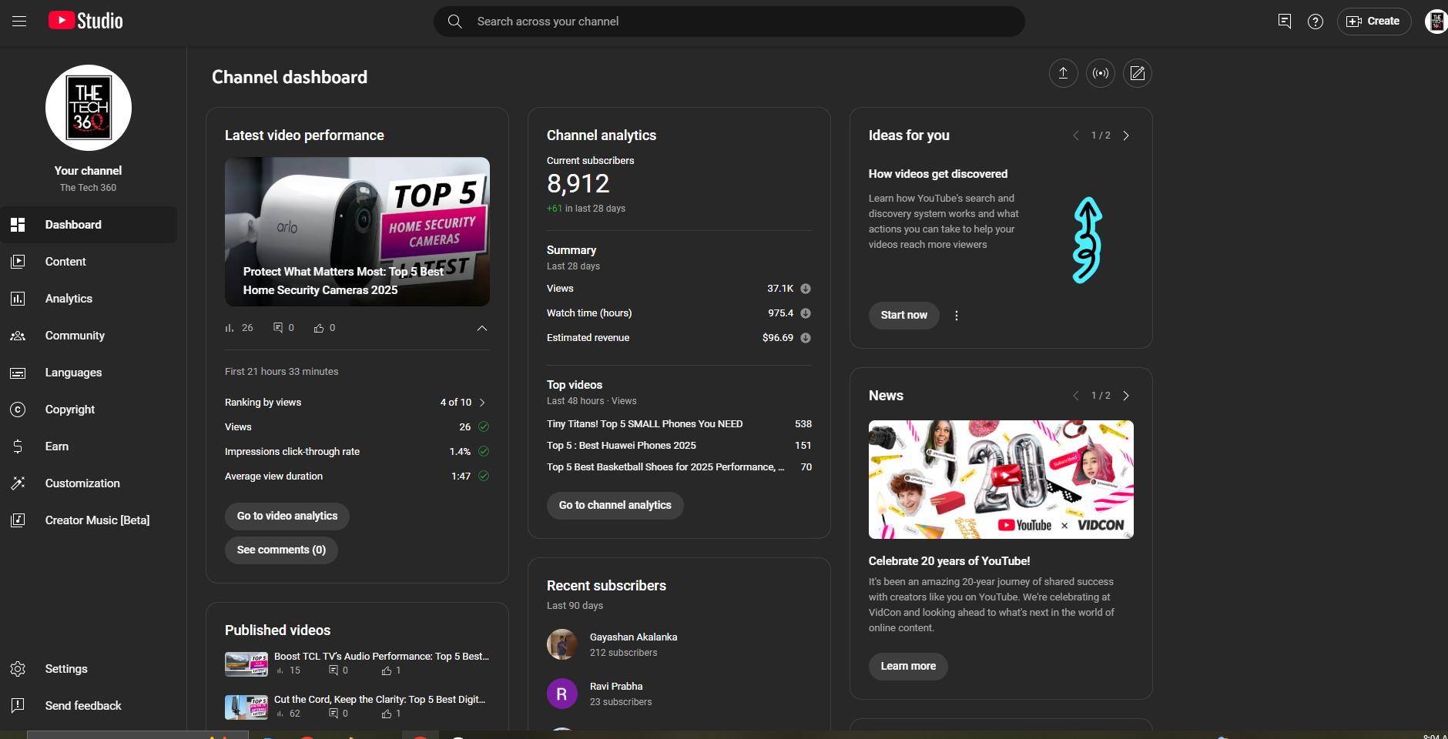Viewport: 1448px width, 739px height.
Task: Click the Go live icon
Action: coord(1101,73)
